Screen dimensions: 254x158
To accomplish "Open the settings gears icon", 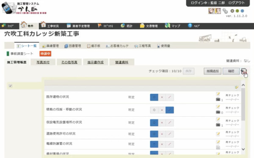I will point(225,11).
